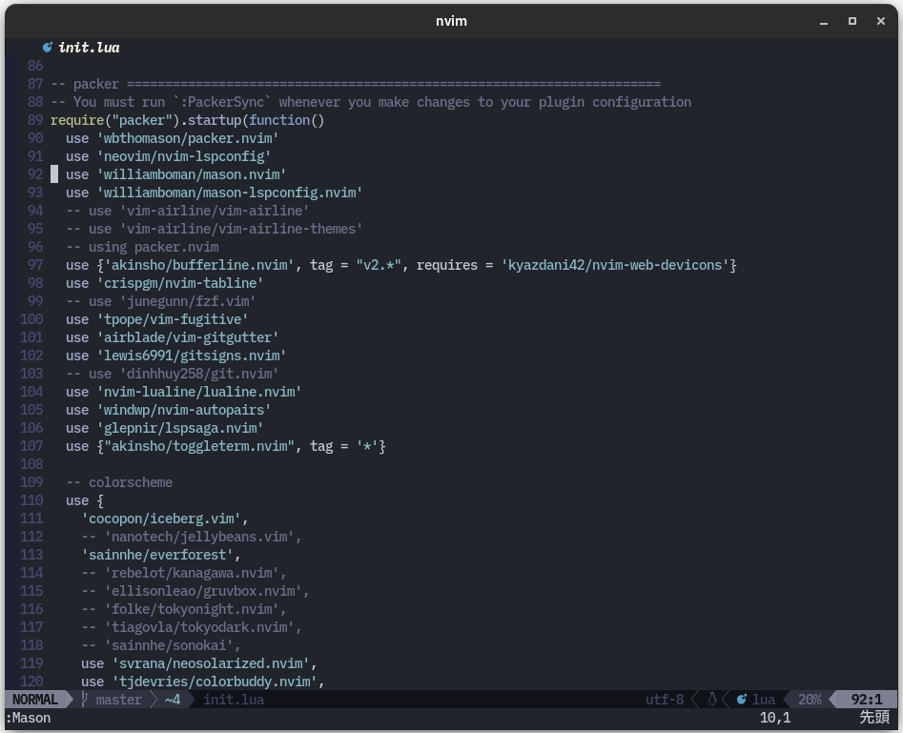Click the 10,1 ruler position

click(774, 718)
